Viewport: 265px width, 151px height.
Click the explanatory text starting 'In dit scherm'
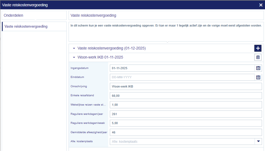click(166, 25)
